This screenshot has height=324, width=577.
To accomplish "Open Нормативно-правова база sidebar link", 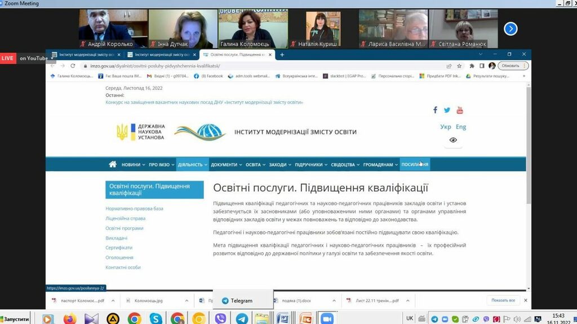I will pos(134,209).
